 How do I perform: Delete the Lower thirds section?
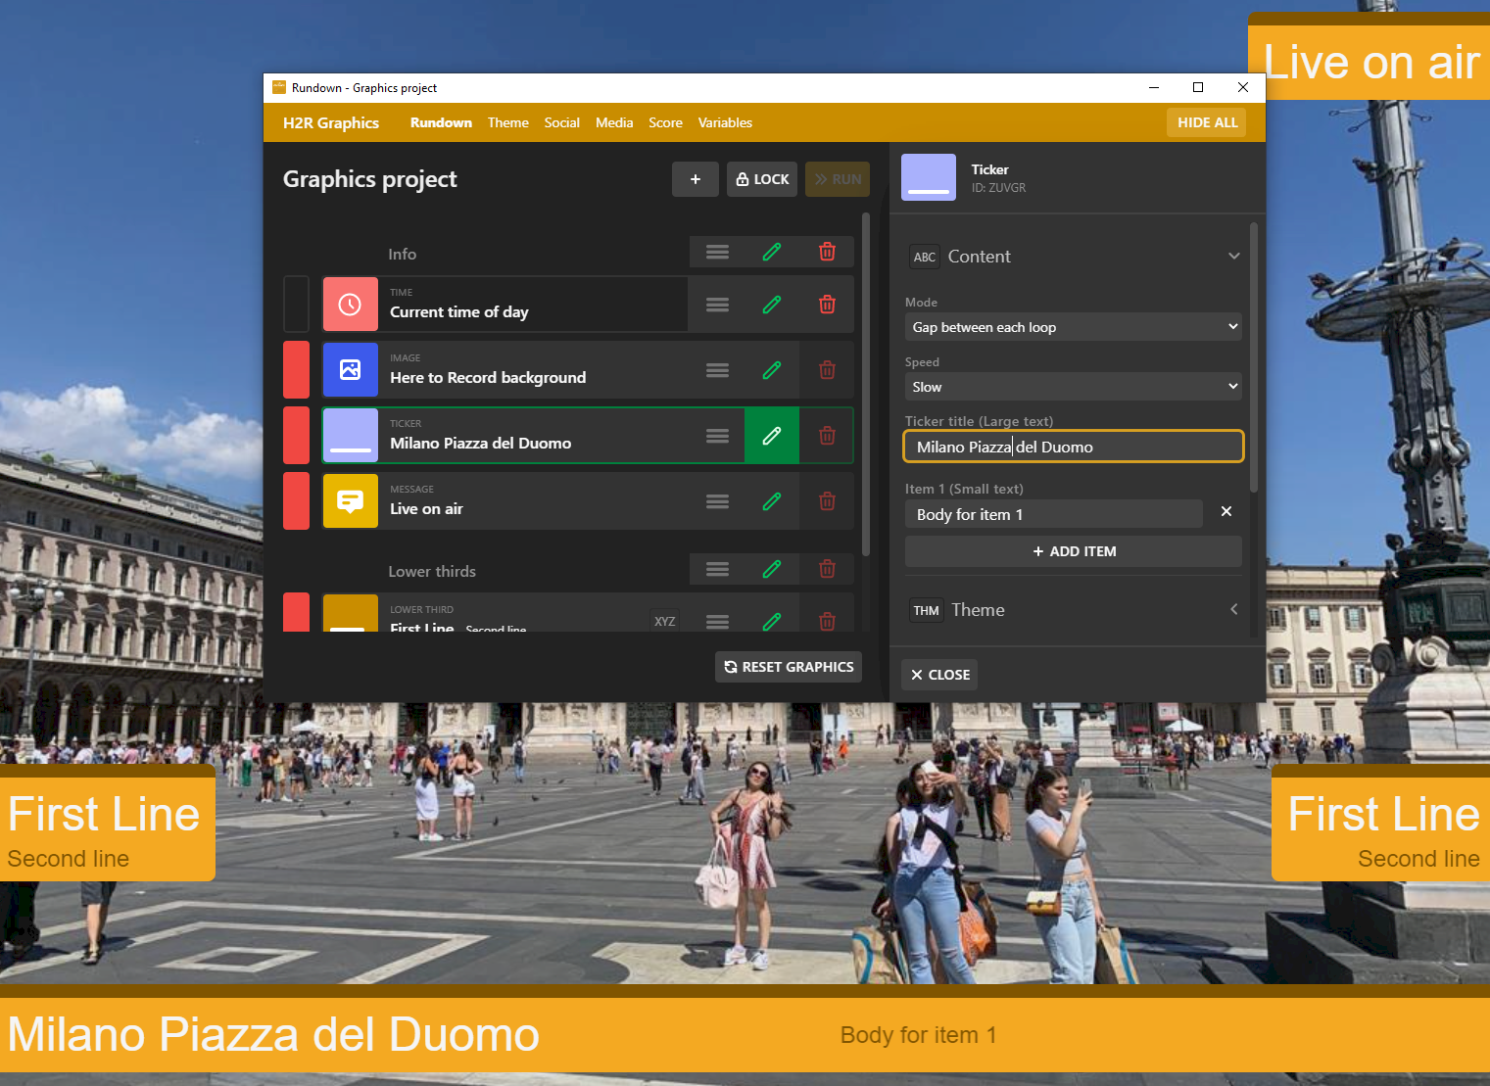[827, 569]
